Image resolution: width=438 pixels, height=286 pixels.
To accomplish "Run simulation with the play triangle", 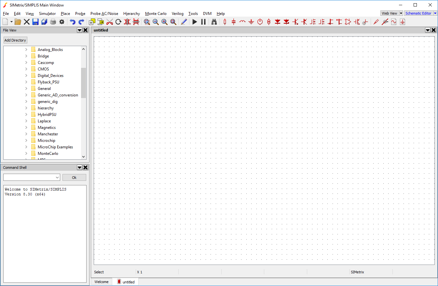I will (x=195, y=22).
